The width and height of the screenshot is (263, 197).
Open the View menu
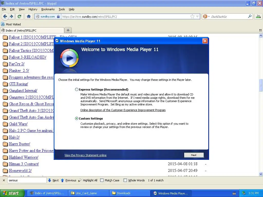[x=22, y=9]
